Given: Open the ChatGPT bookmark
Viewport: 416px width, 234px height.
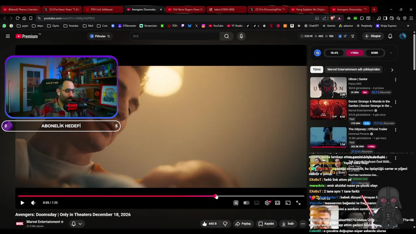Looking at the screenshot, I should click(x=311, y=26).
